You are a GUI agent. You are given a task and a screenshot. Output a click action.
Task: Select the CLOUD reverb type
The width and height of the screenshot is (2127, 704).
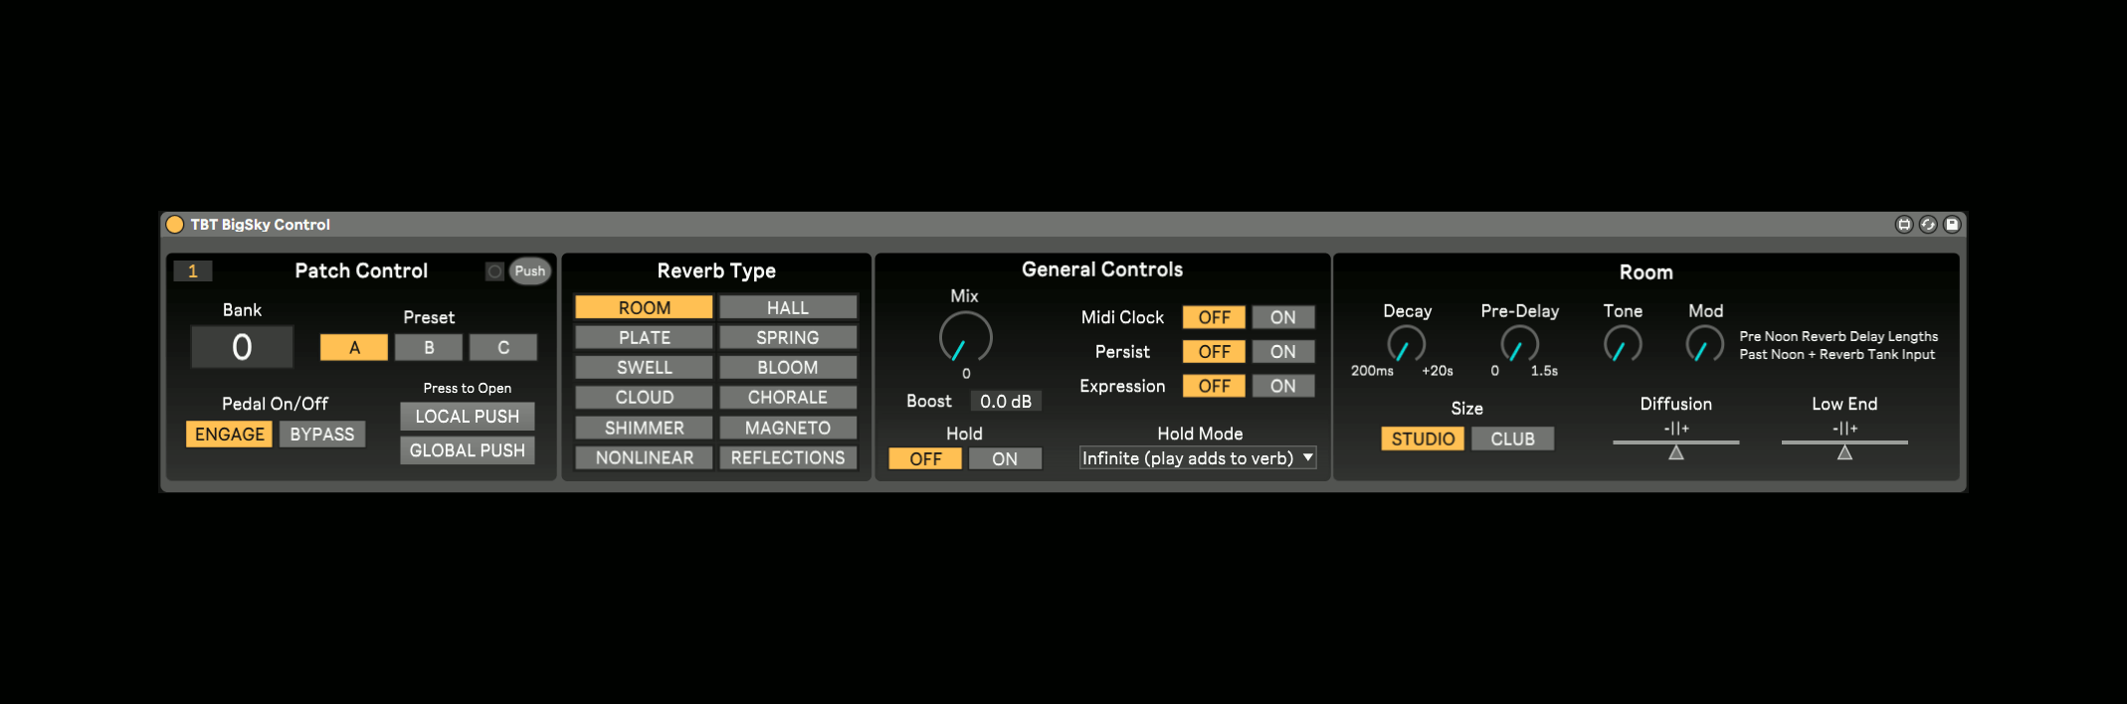coord(644,398)
